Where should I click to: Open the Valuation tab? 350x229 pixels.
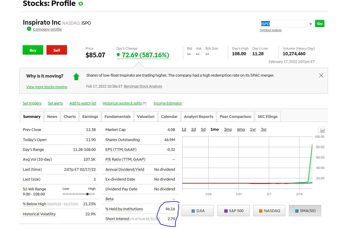point(146,117)
